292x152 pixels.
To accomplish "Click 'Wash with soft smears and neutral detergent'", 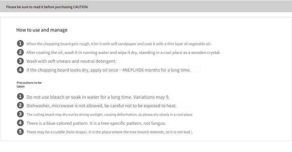I will point(71,61).
